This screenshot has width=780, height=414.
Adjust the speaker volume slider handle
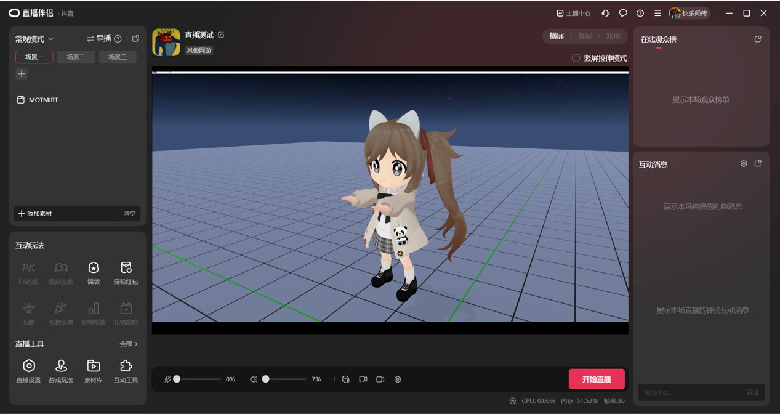click(266, 379)
